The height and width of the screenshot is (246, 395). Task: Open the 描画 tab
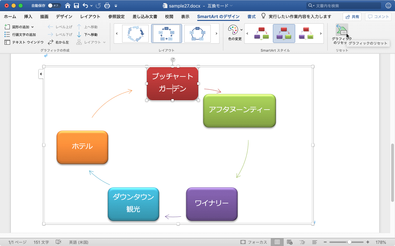coord(44,17)
